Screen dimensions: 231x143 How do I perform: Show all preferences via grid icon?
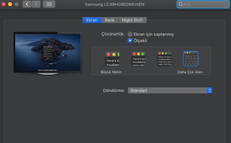[x=49, y=4]
